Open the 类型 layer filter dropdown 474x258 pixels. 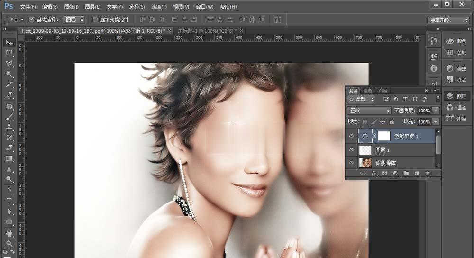point(361,99)
